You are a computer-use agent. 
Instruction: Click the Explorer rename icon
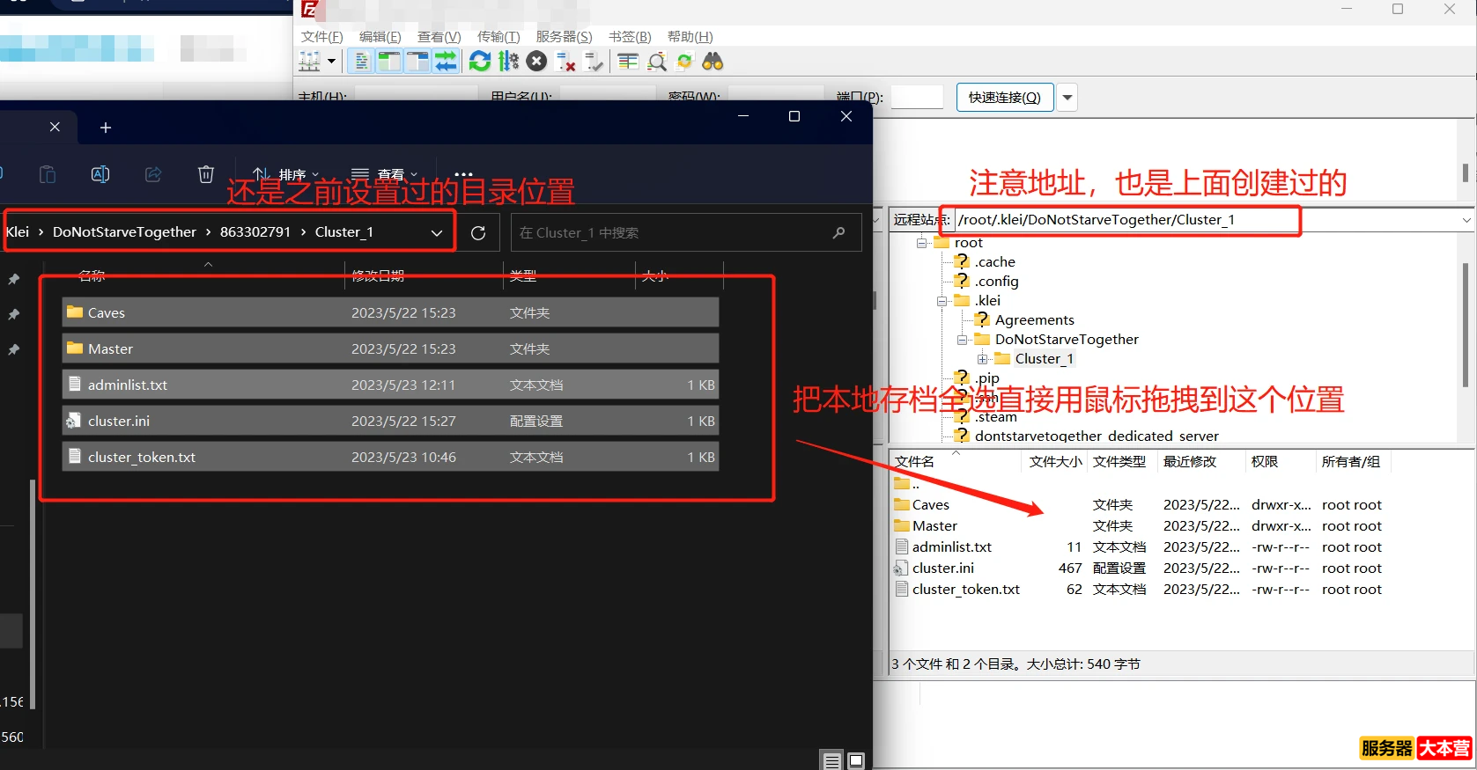pyautogui.click(x=100, y=174)
